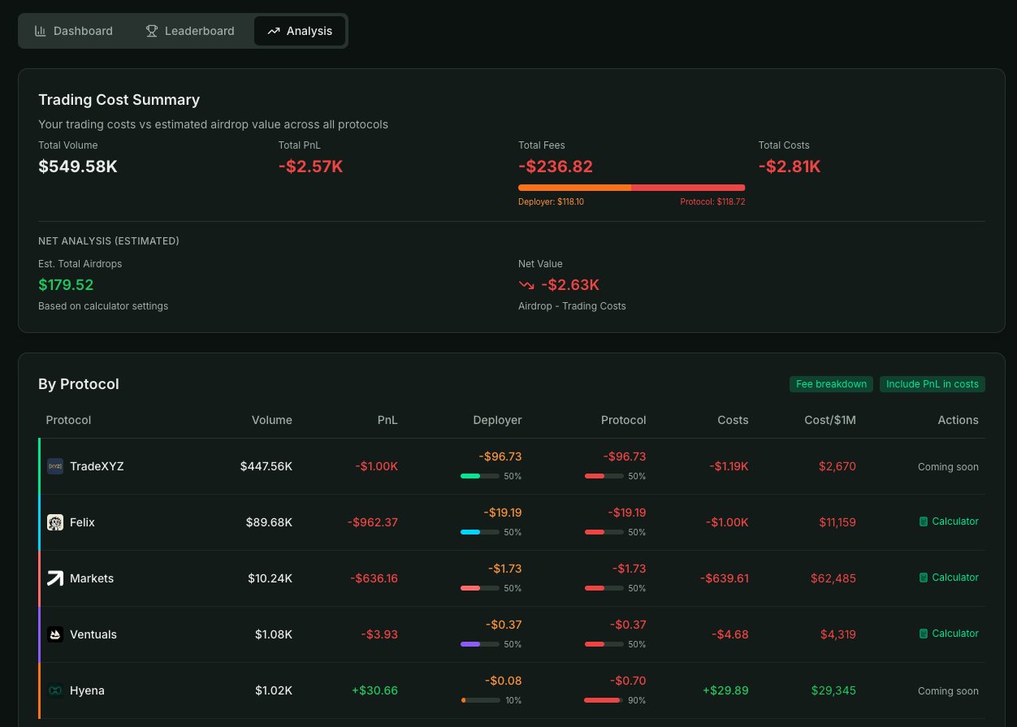Open the Calculator for Markets

click(948, 578)
